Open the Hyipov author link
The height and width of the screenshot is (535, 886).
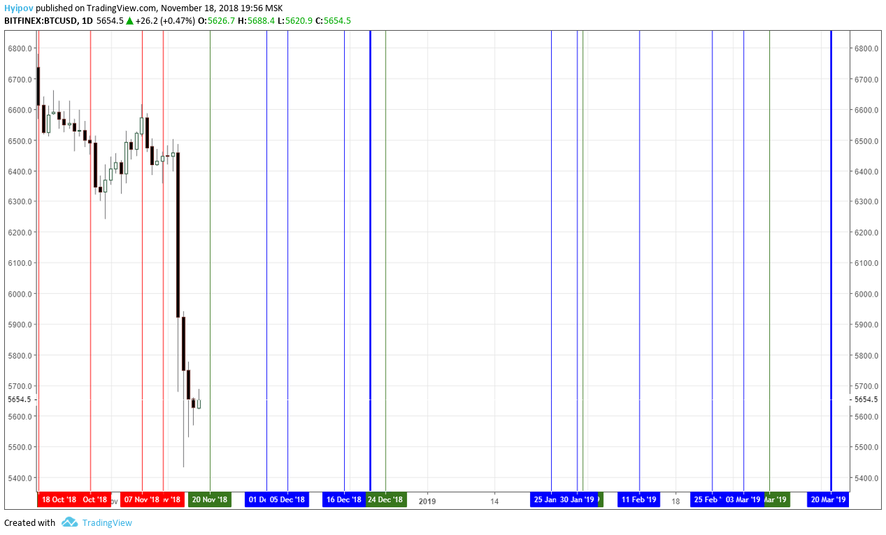pos(18,8)
